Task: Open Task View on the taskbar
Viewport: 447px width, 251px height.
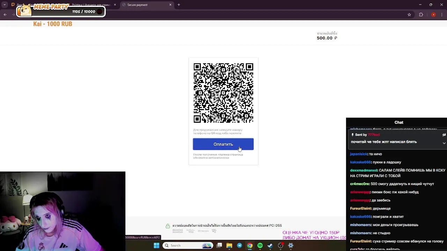Action: pos(219,245)
